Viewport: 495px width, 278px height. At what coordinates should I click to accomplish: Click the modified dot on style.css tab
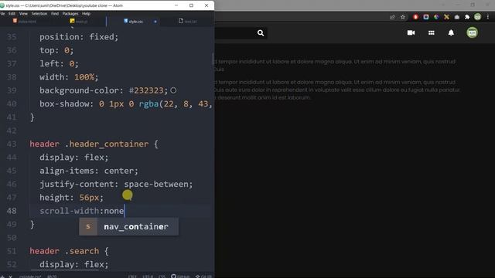(155, 22)
